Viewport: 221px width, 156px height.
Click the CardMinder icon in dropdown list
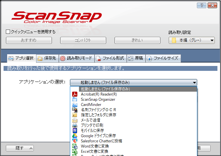click(75, 105)
